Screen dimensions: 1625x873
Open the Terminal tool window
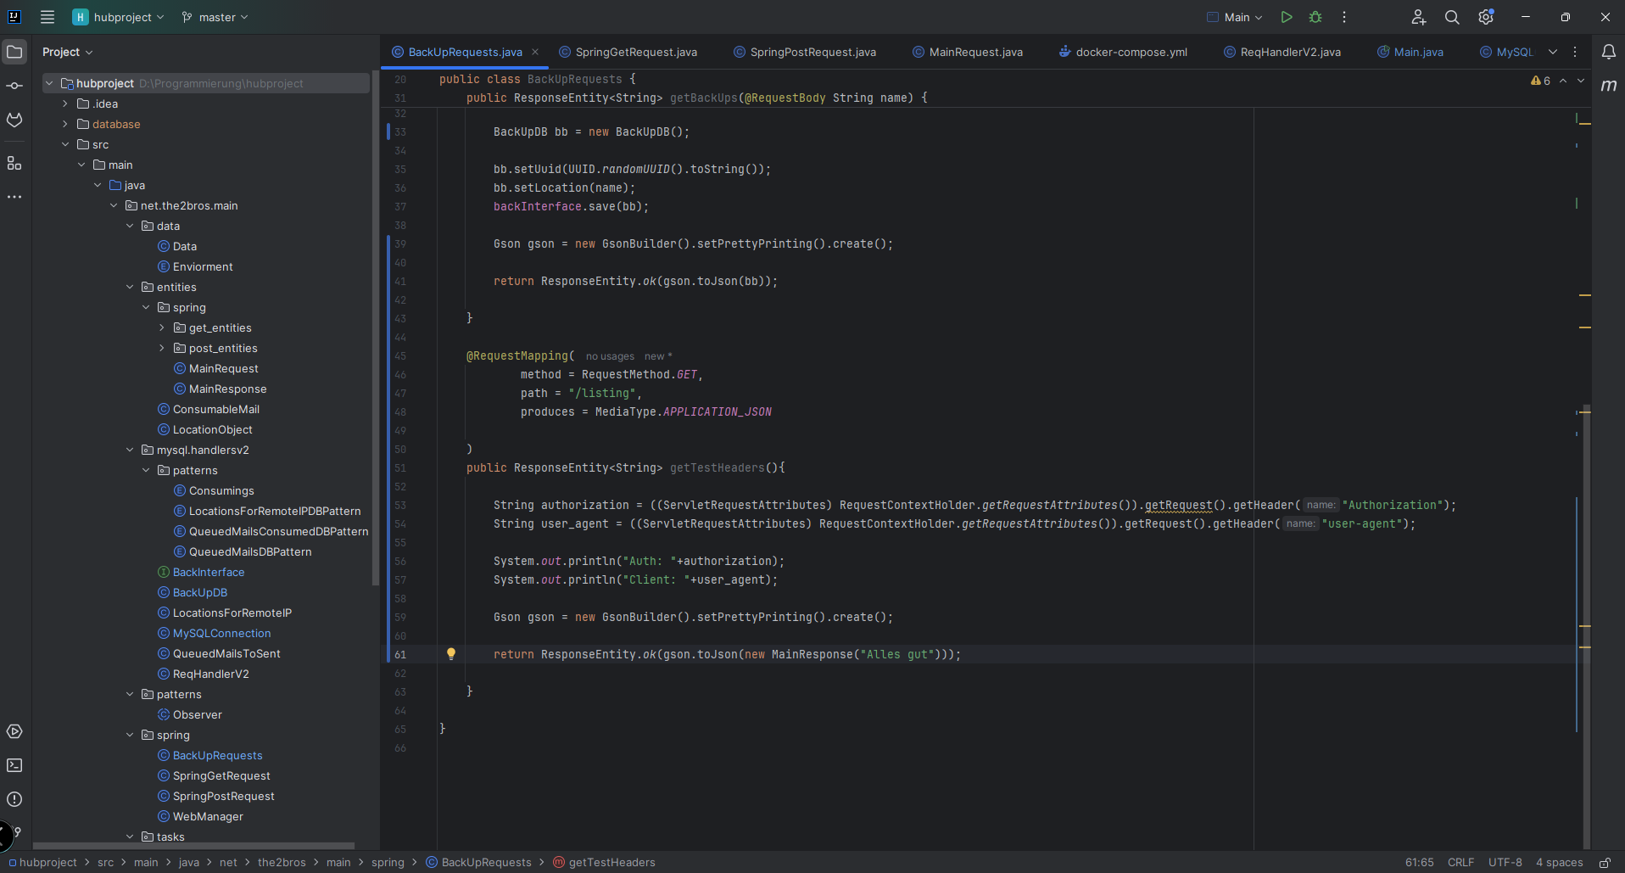tap(14, 765)
